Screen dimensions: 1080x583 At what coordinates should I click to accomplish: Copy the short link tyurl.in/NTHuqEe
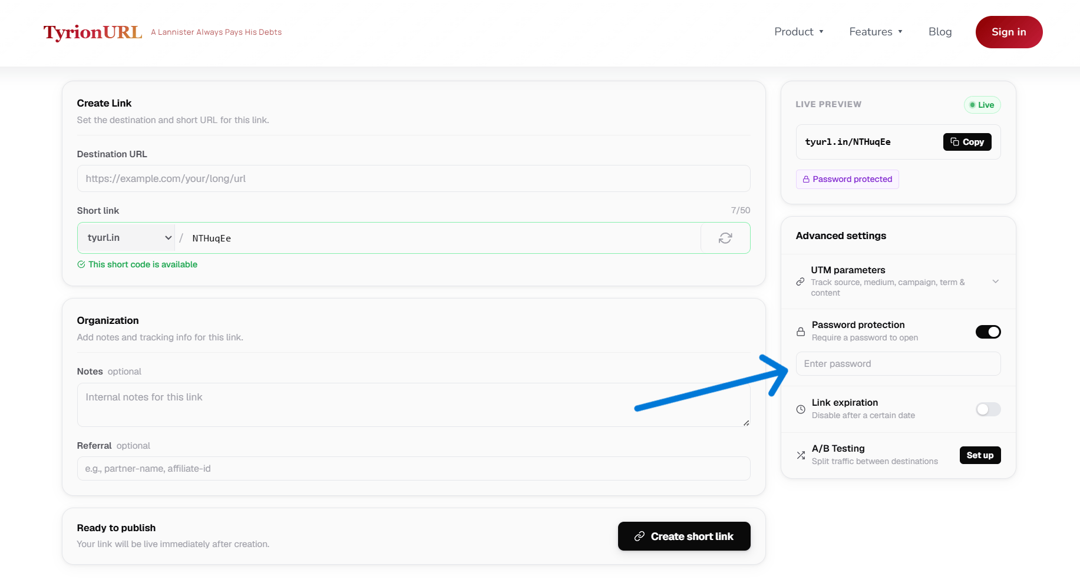[x=967, y=142]
